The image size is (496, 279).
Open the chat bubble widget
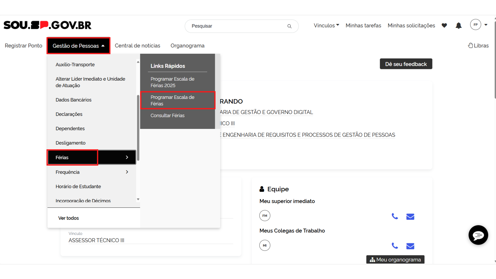point(478,235)
